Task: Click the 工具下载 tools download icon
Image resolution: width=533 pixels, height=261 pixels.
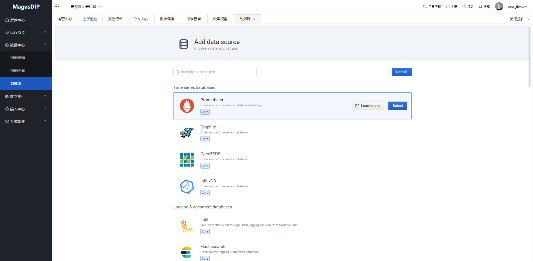Action: click(425, 6)
